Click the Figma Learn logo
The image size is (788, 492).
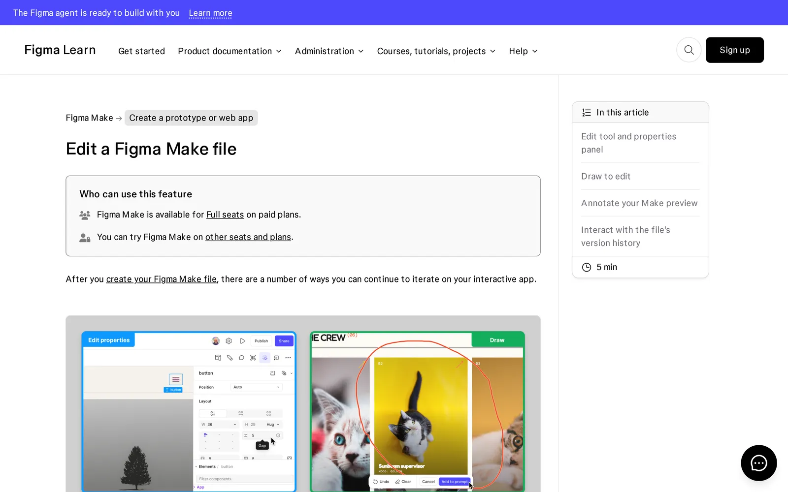pyautogui.click(x=60, y=50)
